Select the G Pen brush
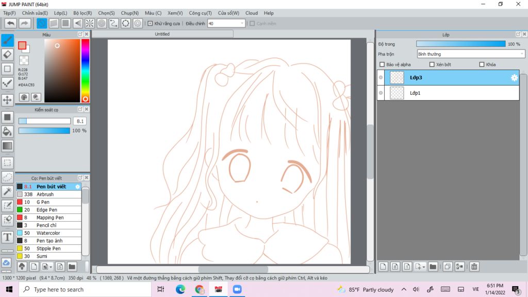The height and width of the screenshot is (297, 528). pos(49,202)
